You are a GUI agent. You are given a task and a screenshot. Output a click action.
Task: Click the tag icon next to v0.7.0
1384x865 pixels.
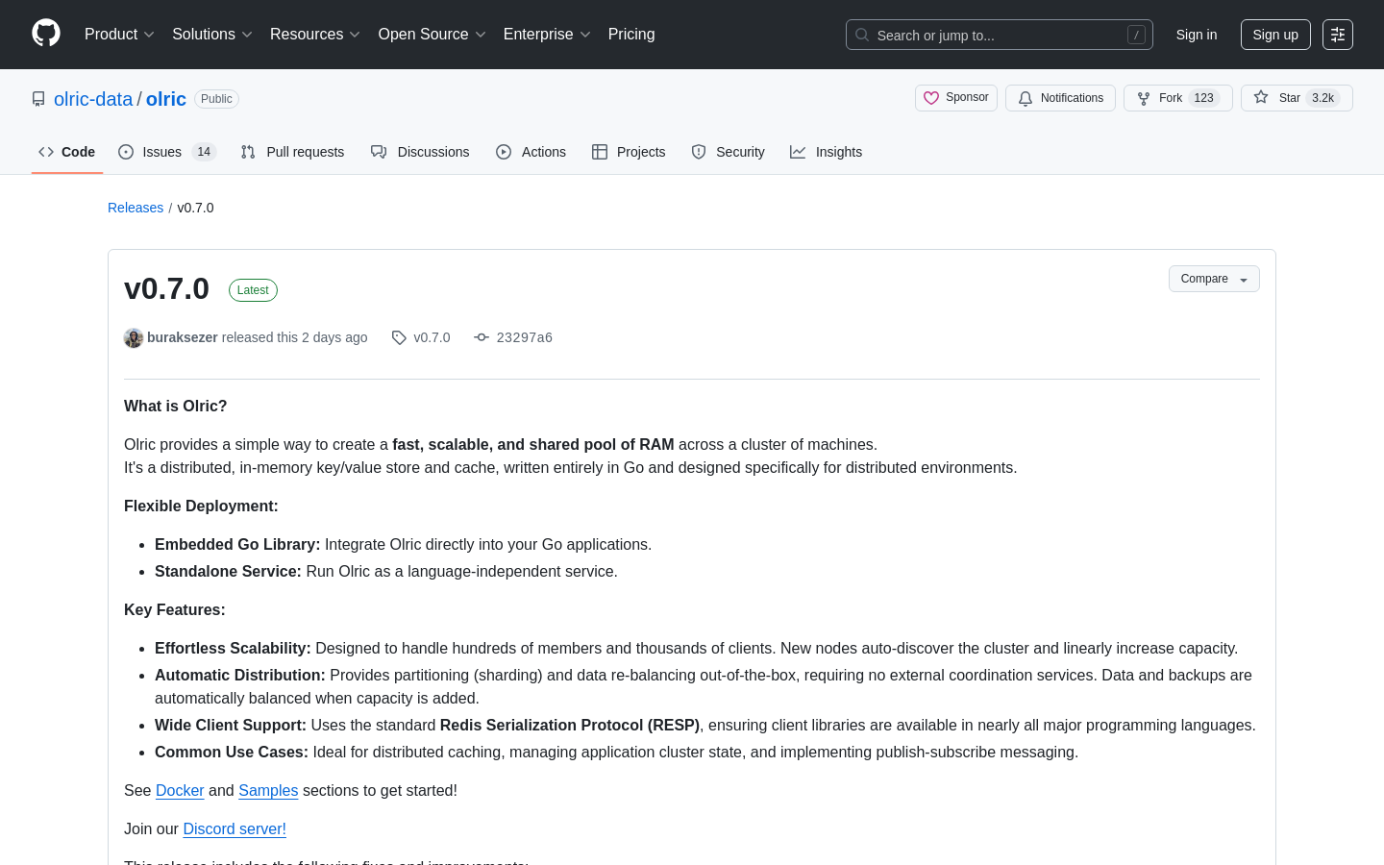coord(399,337)
